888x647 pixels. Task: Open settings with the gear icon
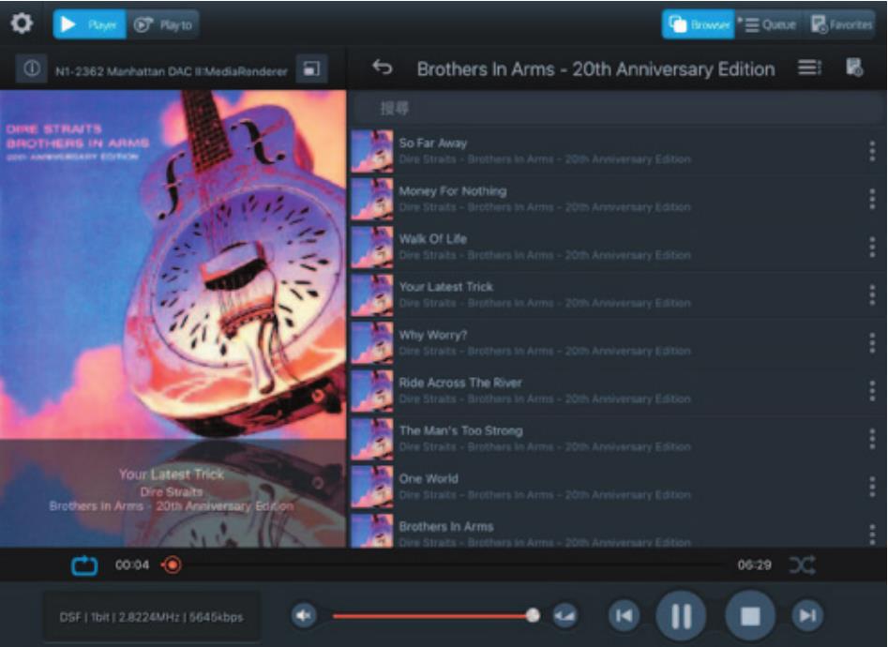(21, 24)
